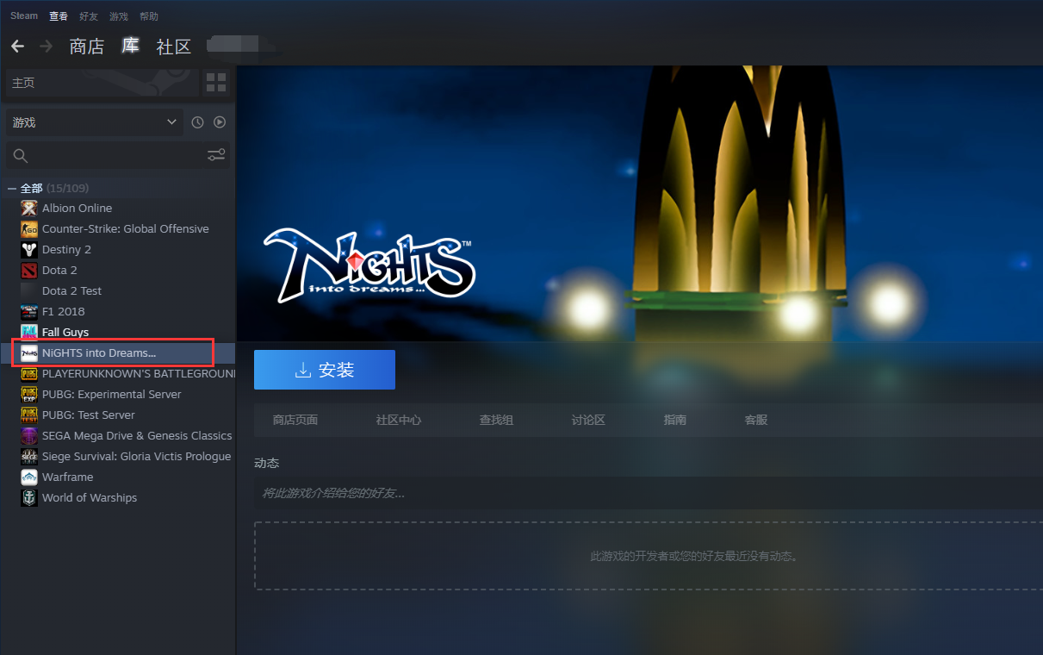Sort by recent activity clock icon
This screenshot has height=655, width=1043.
197,122
